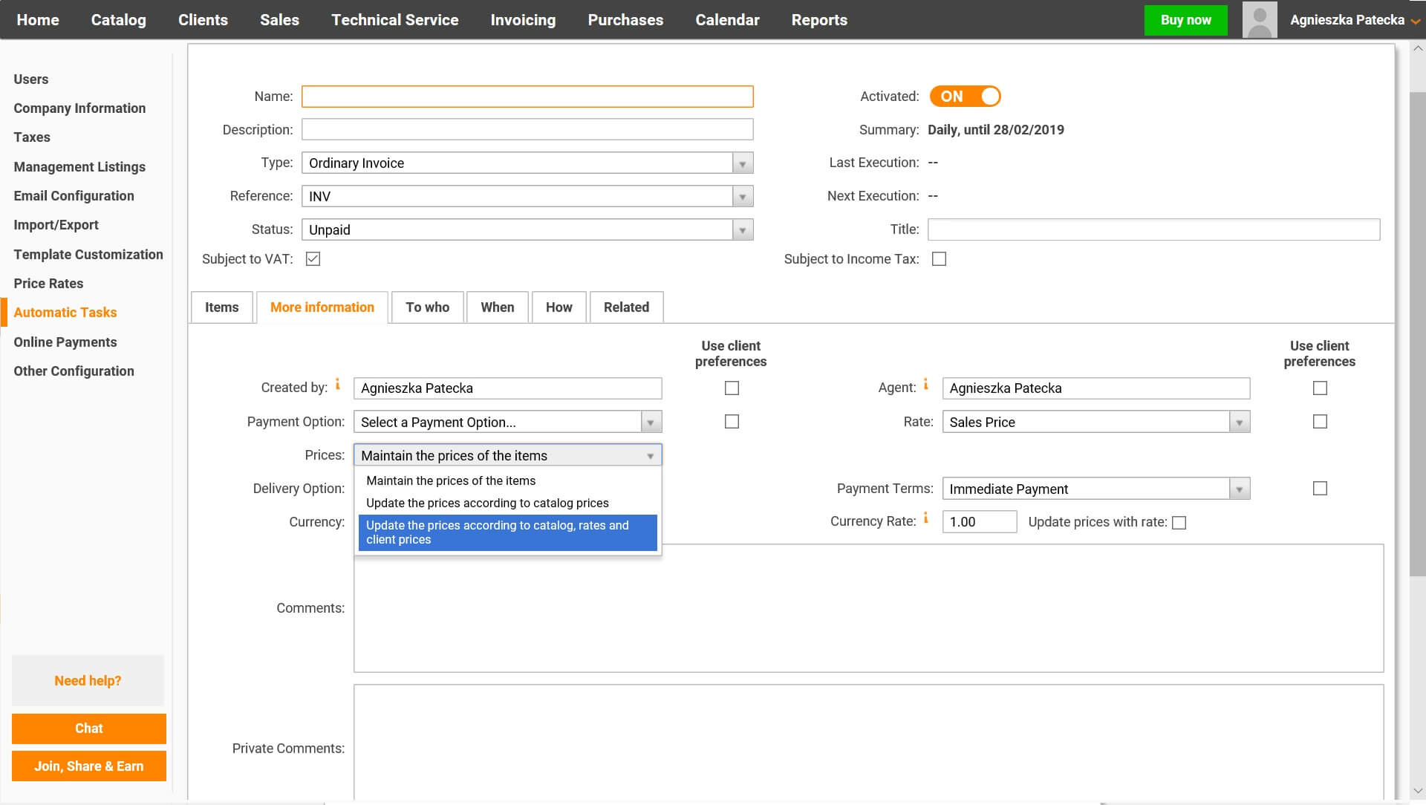Screen dimensions: 1426x805
Task: Tick the client preferences box for Payment Option
Action: click(732, 422)
